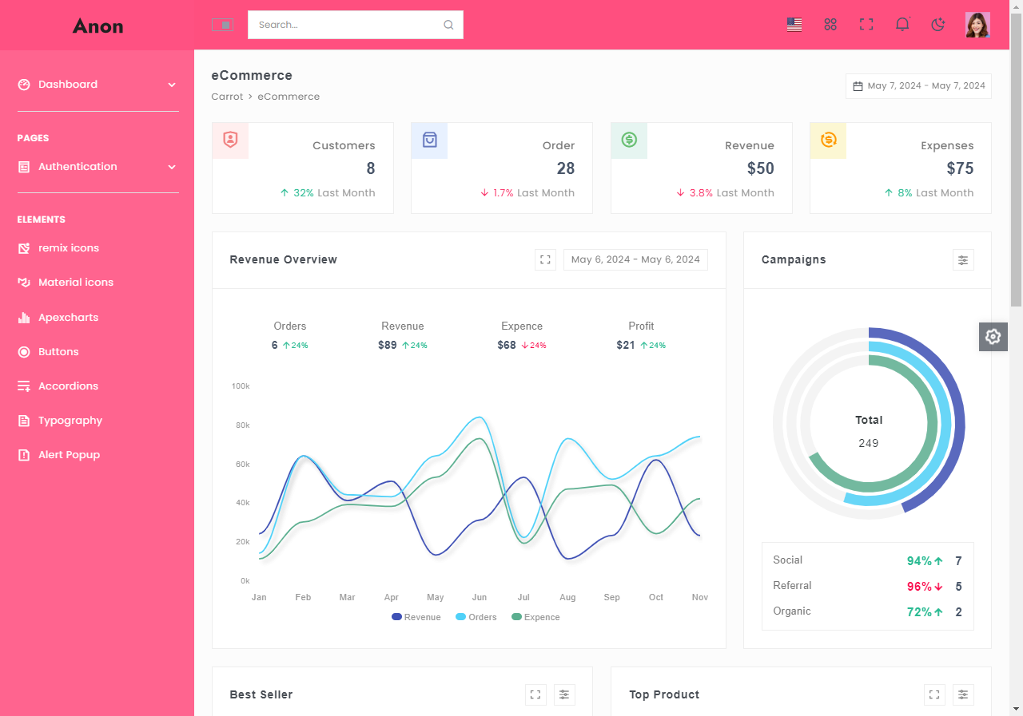Click the green inner campaign ring
Viewport: 1023px width, 716px height.
[932, 423]
